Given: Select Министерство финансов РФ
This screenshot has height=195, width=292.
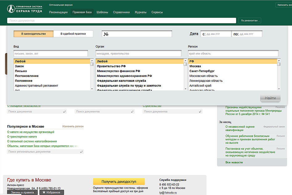Looking at the screenshot, I should [x=140, y=71].
